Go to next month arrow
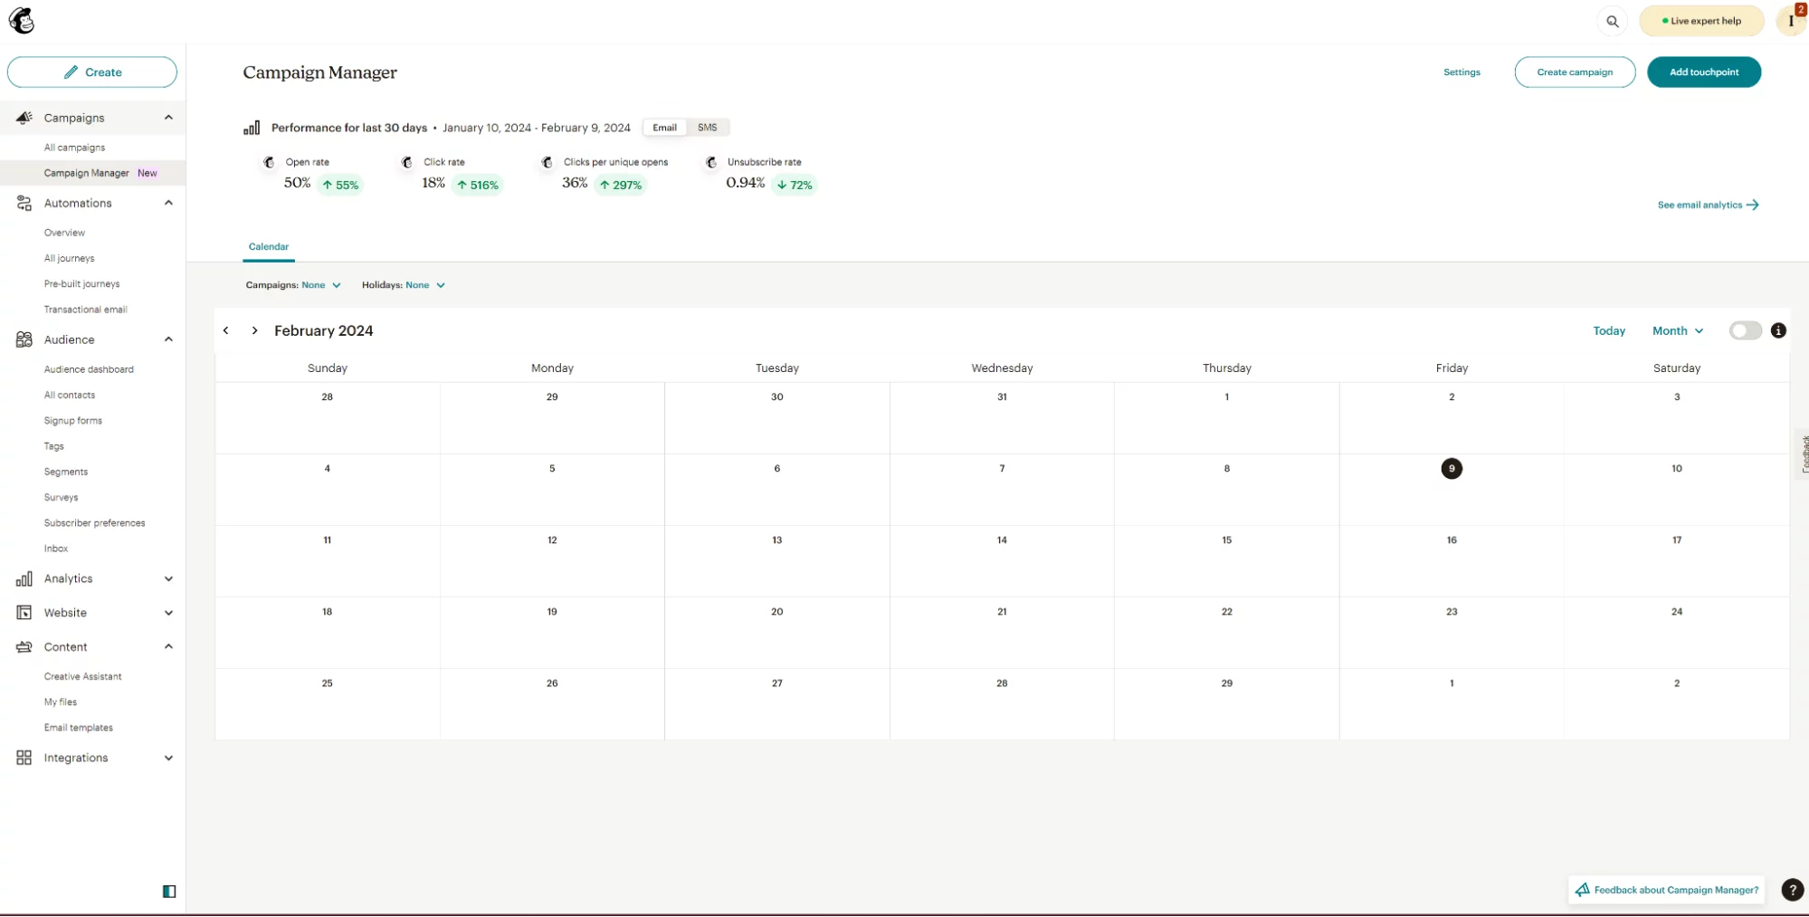The image size is (1809, 917). coord(255,330)
